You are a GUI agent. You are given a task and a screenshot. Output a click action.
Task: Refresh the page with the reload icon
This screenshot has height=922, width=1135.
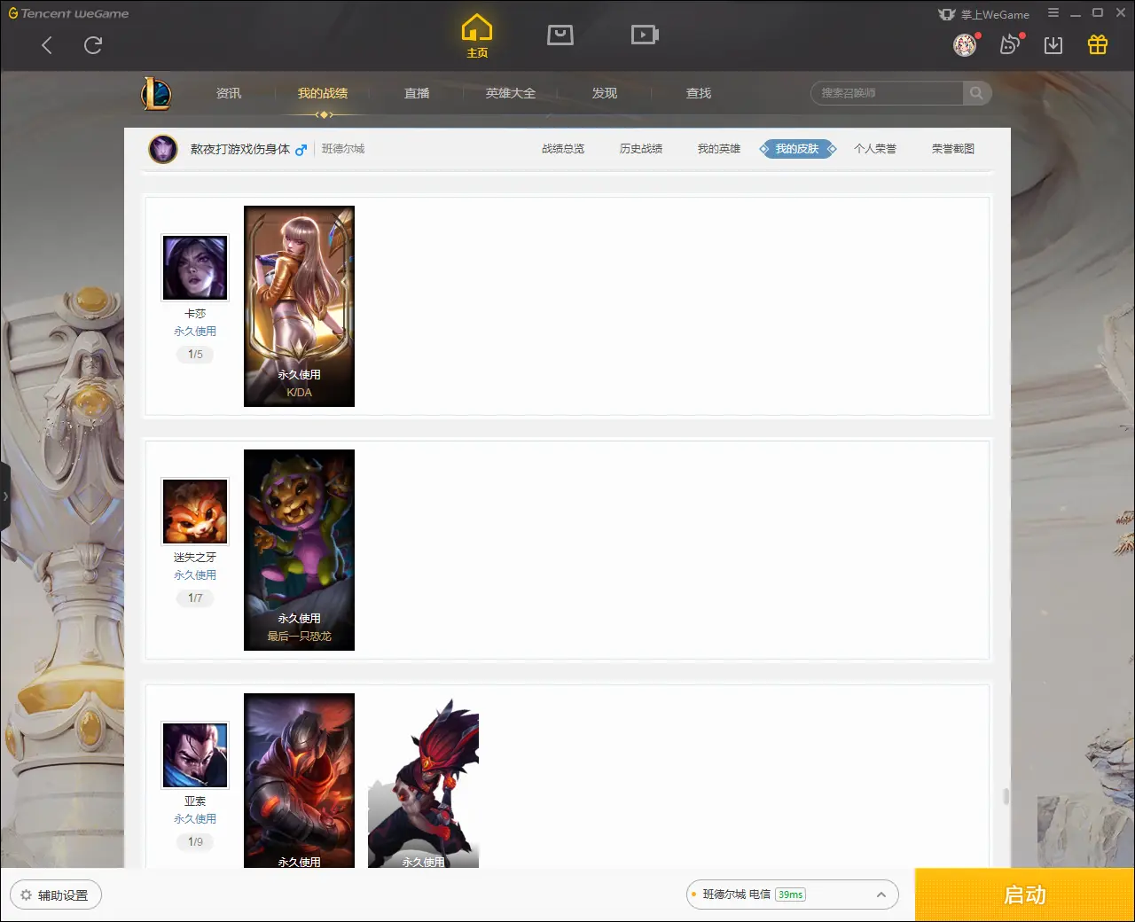(93, 45)
